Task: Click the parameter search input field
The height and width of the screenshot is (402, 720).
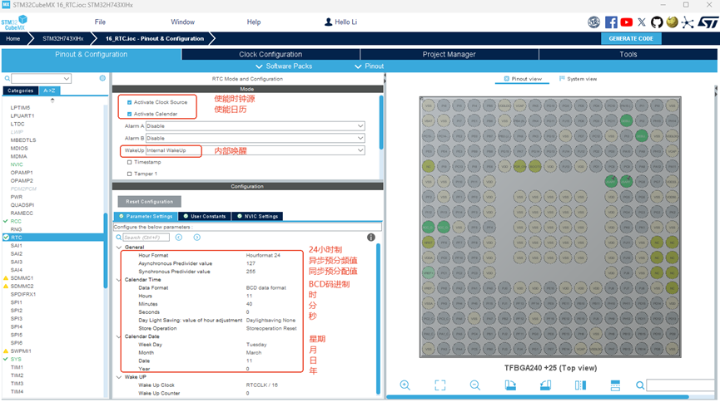Action: (x=146, y=237)
